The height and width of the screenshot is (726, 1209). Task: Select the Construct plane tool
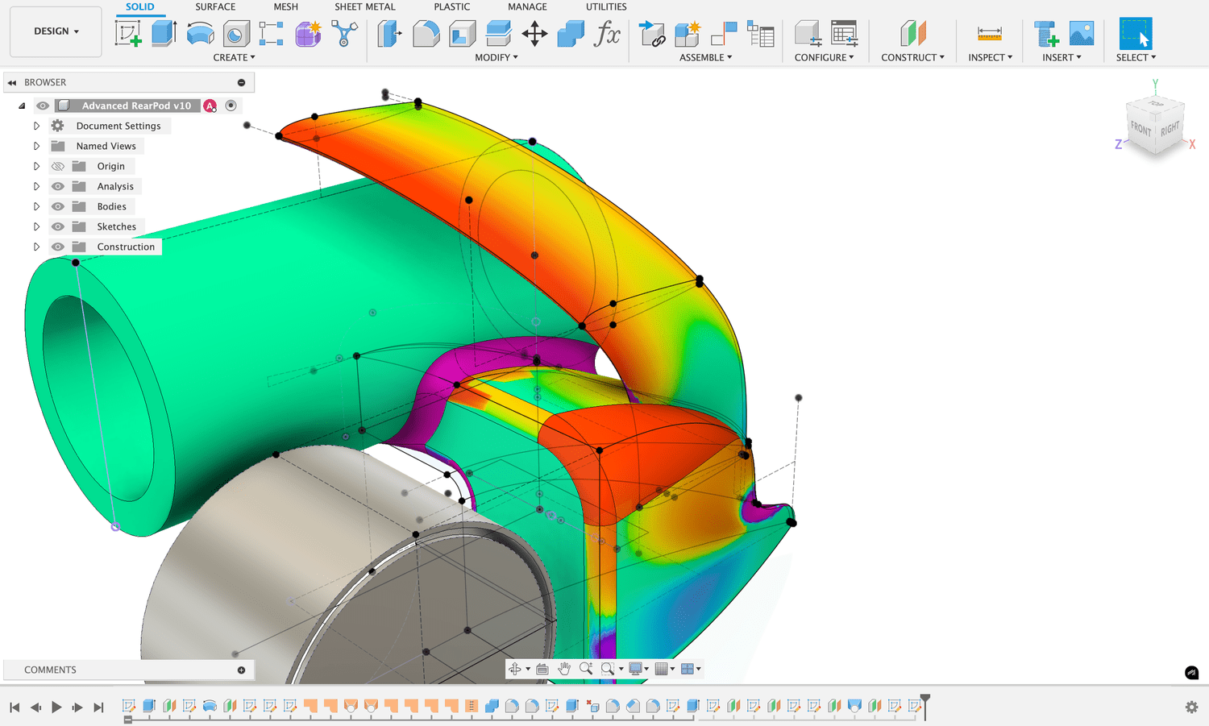[913, 34]
